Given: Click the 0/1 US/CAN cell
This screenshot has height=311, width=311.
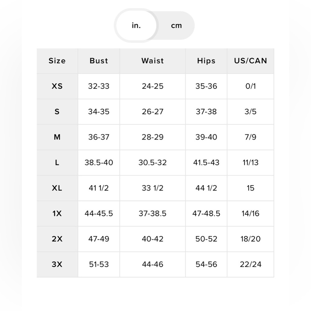Looking at the screenshot, I should tap(250, 86).
